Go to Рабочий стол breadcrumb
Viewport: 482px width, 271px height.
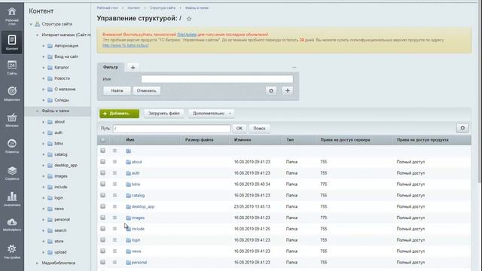pos(108,8)
